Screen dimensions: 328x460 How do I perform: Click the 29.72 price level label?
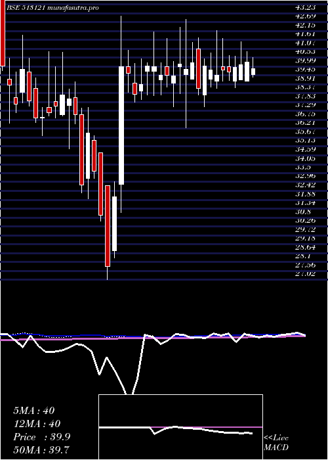tap(305, 229)
